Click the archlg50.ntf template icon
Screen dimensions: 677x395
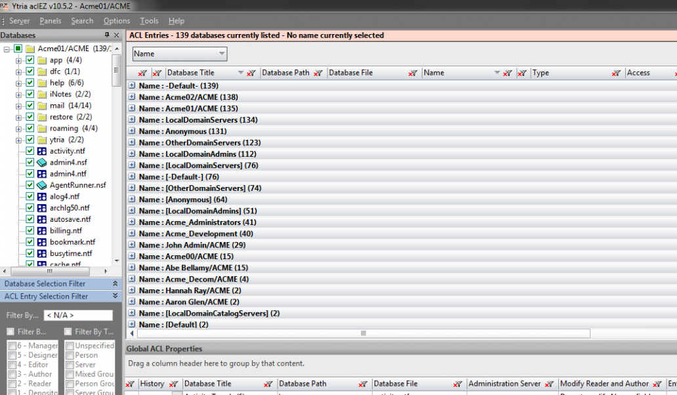coord(42,207)
